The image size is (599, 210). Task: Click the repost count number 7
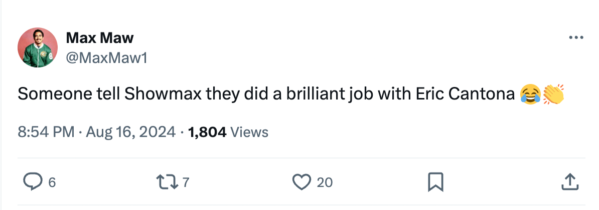pos(186,182)
